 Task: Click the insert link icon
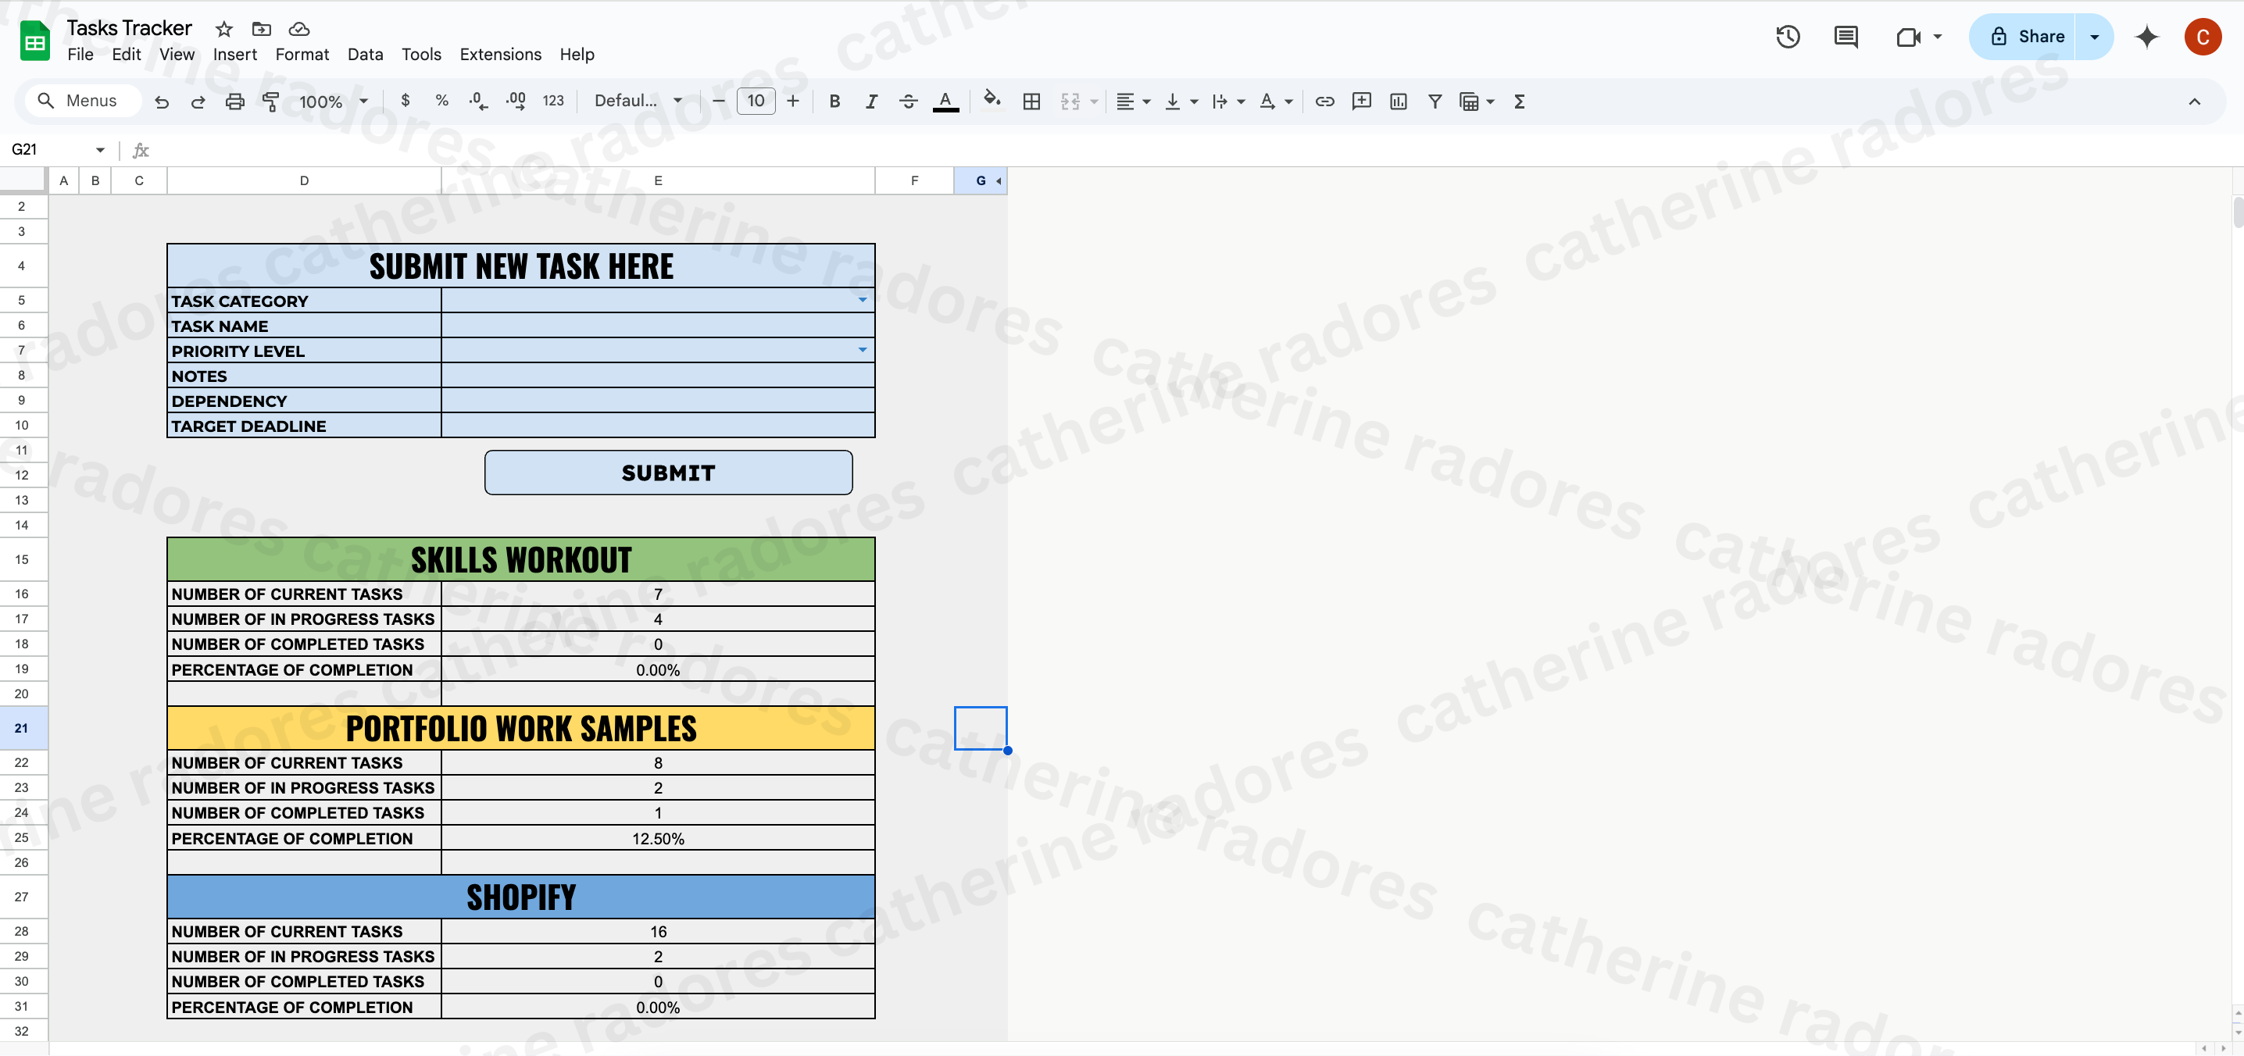pyautogui.click(x=1324, y=102)
